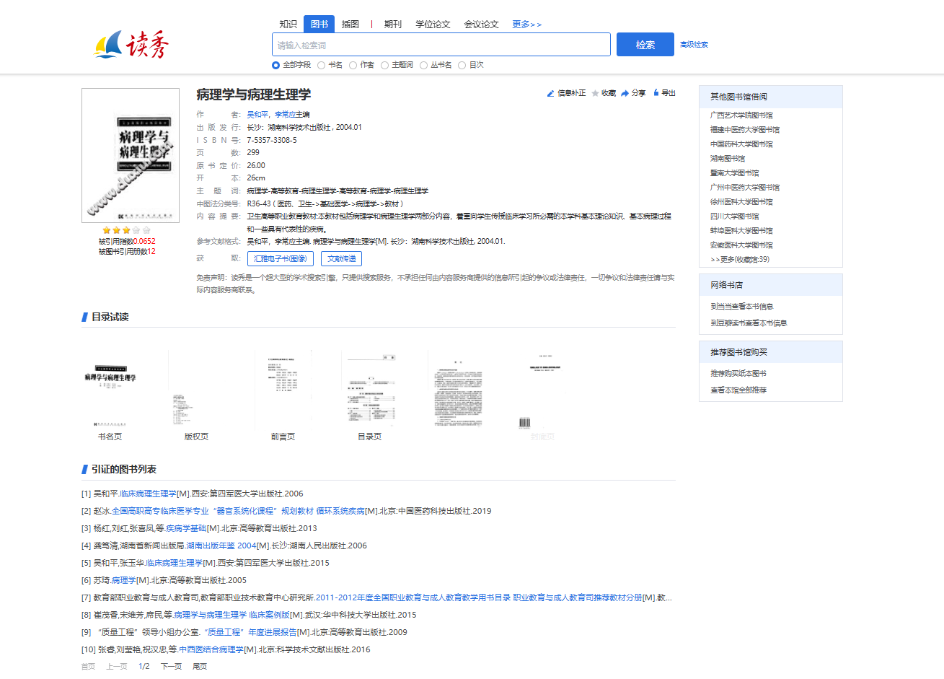Viewport: 944px width, 679px height.
Task: Focus the search keyword input box
Action: point(441,45)
